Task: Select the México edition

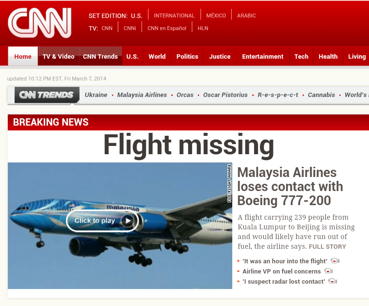Action: [x=216, y=16]
